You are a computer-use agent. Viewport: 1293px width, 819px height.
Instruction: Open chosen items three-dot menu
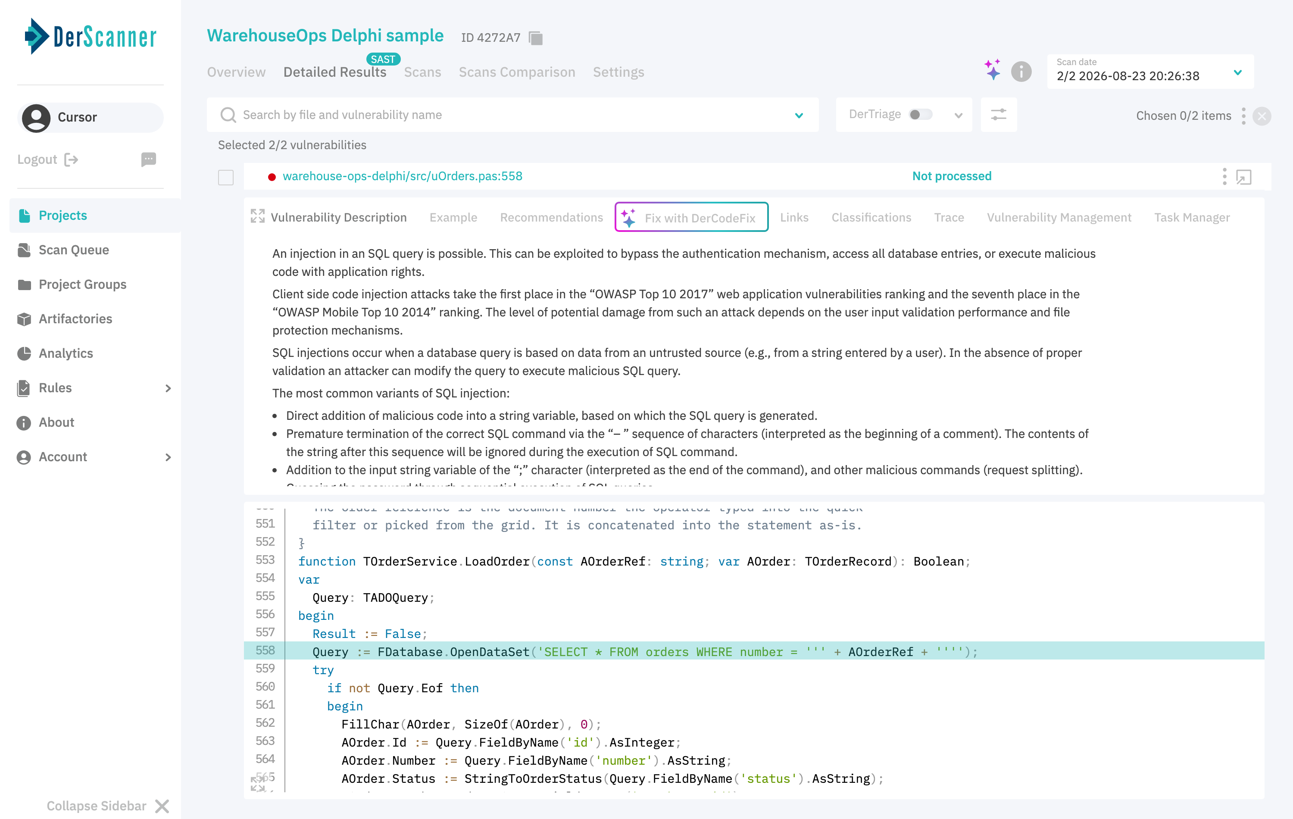pyautogui.click(x=1243, y=116)
